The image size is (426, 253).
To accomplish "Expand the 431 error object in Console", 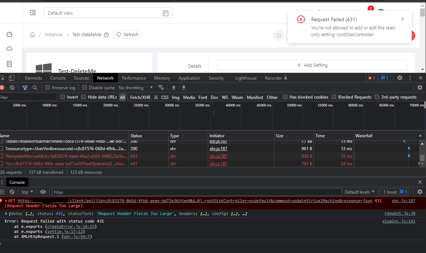I will click(x=6, y=213).
